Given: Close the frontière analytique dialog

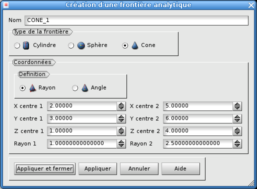Looking at the screenshot, I should coord(251,5).
